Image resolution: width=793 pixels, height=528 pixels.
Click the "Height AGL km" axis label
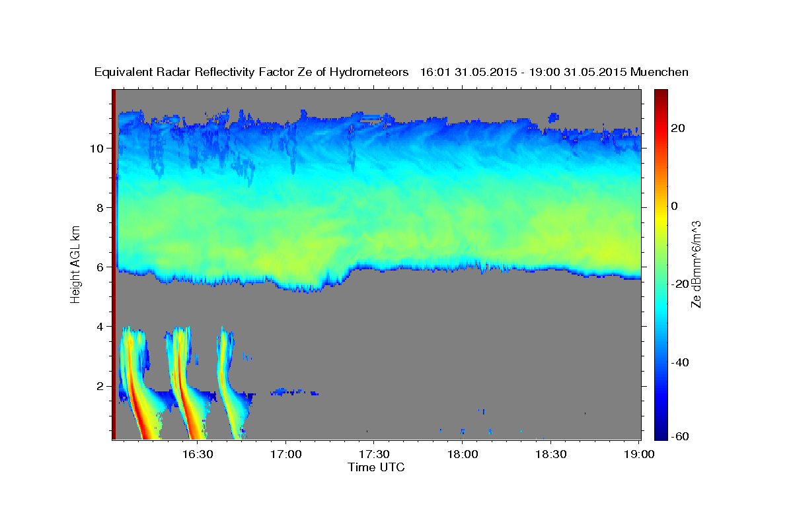[x=76, y=263]
